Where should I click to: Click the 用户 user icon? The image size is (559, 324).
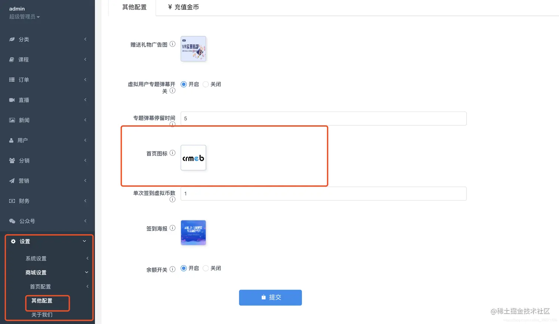[x=11, y=140]
